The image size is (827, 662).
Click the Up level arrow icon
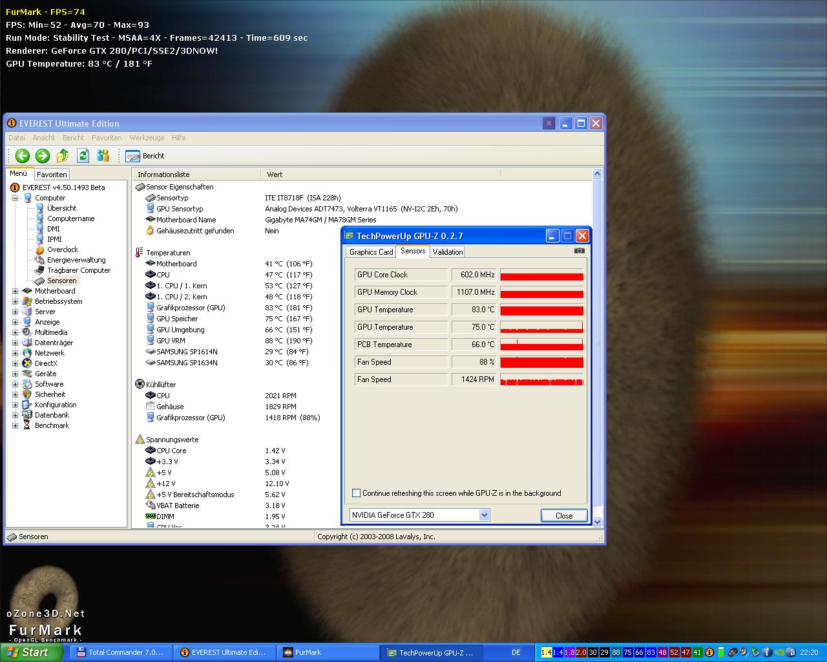point(63,156)
